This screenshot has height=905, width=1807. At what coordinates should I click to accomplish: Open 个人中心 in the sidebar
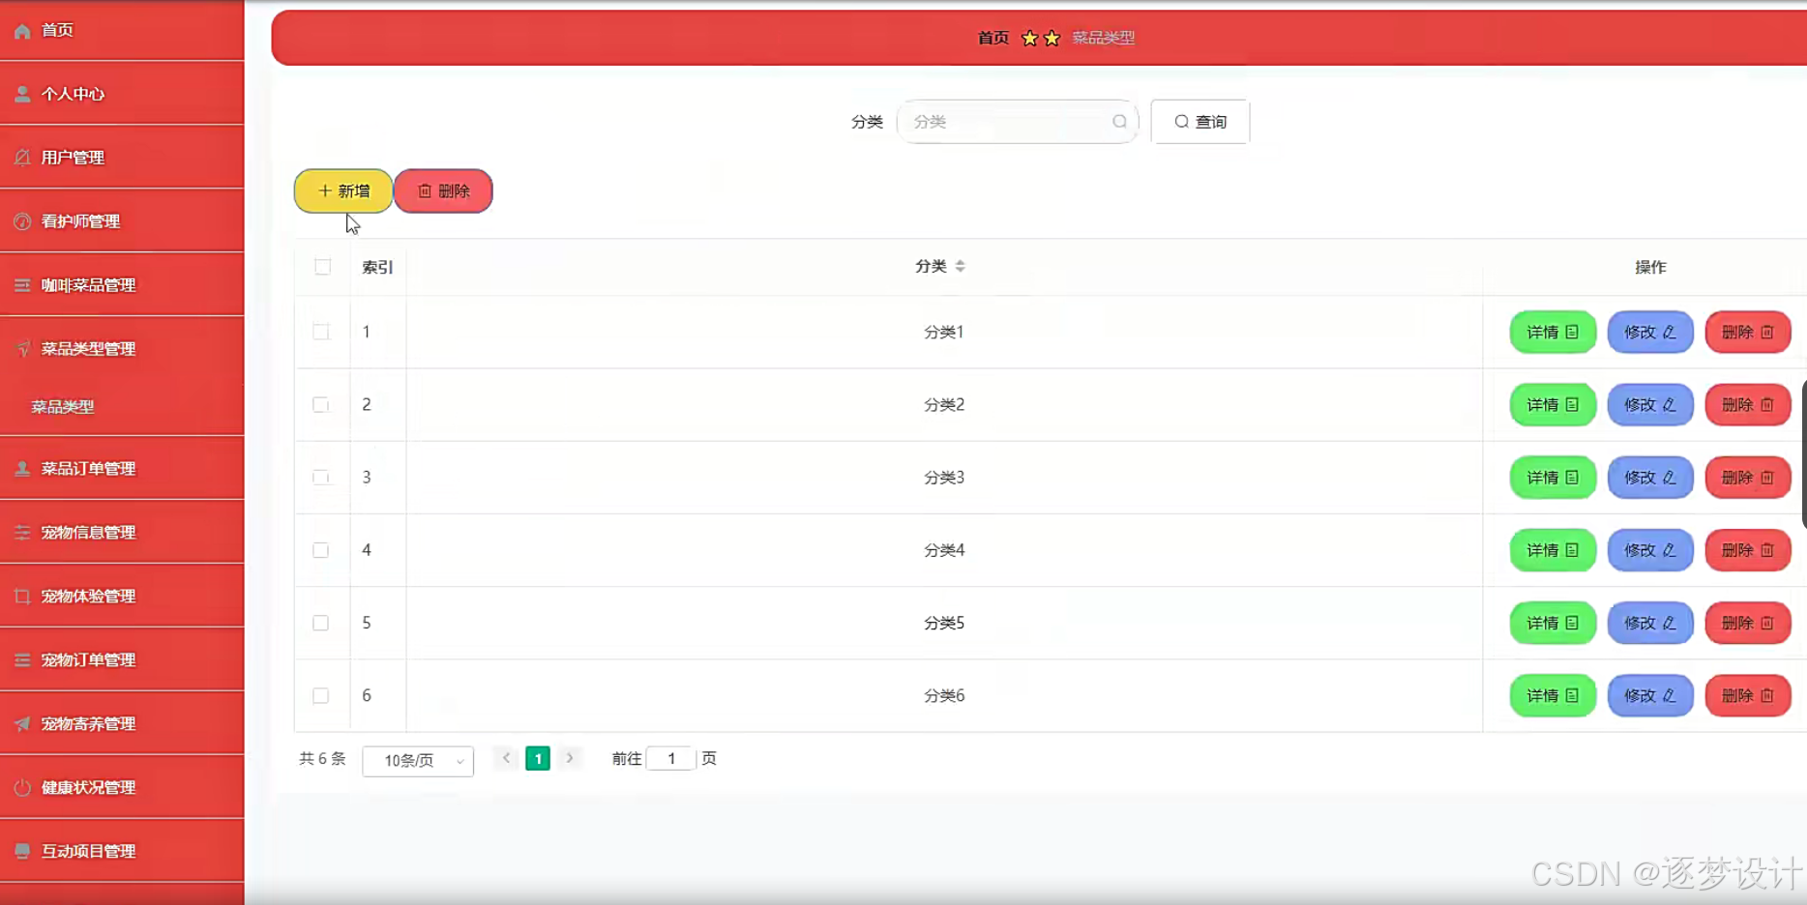[x=122, y=94]
